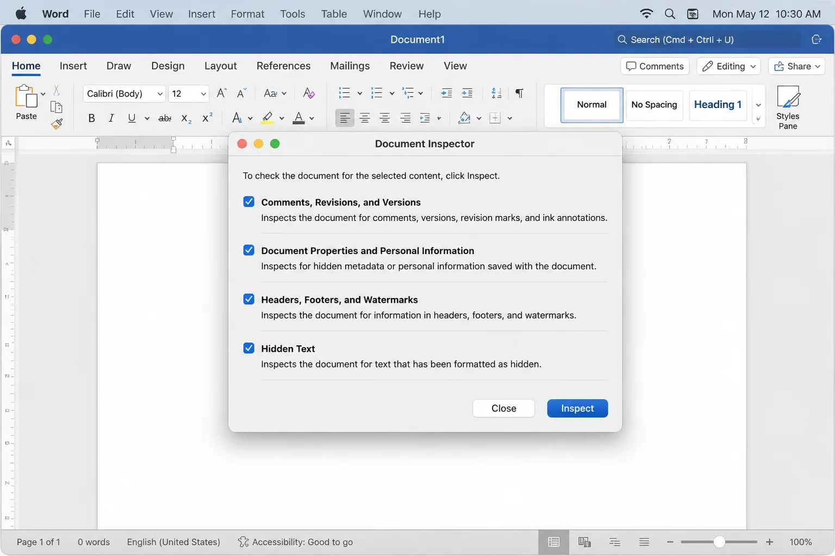Open the font size 12 dropdown
Image resolution: width=835 pixels, height=556 pixels.
pyautogui.click(x=203, y=93)
